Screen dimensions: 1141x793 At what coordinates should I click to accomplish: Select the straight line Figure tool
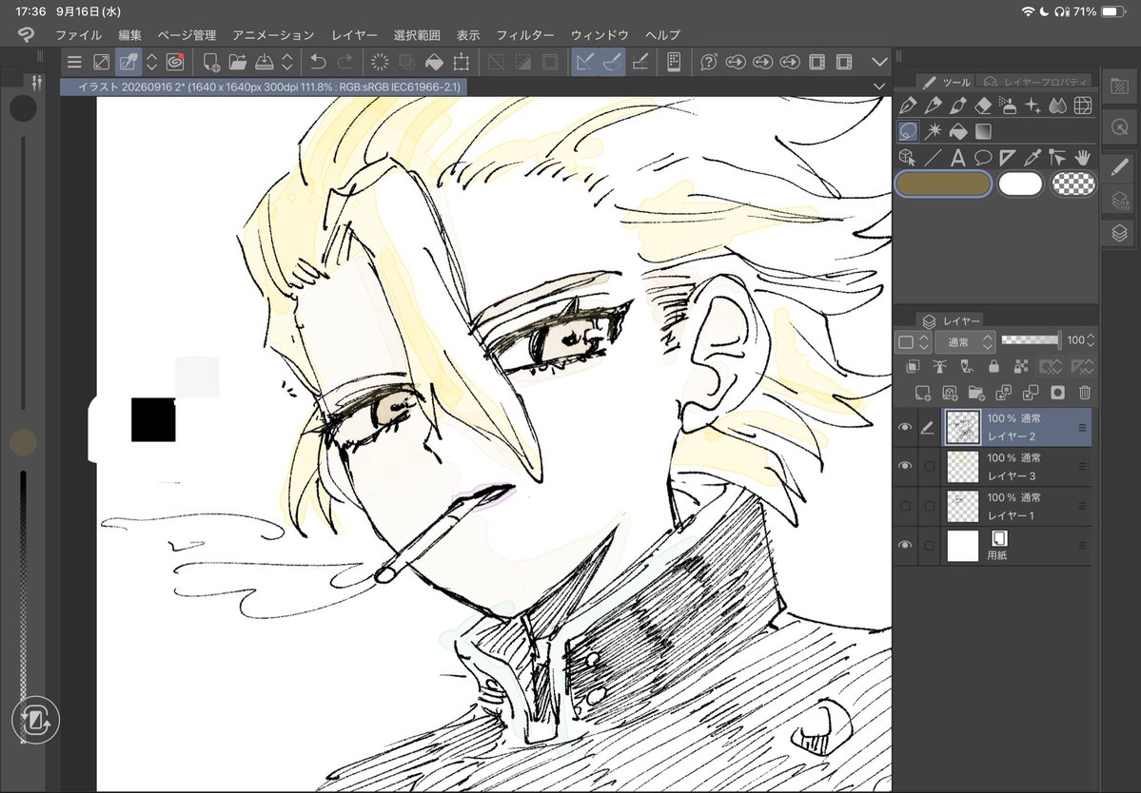pos(933,157)
